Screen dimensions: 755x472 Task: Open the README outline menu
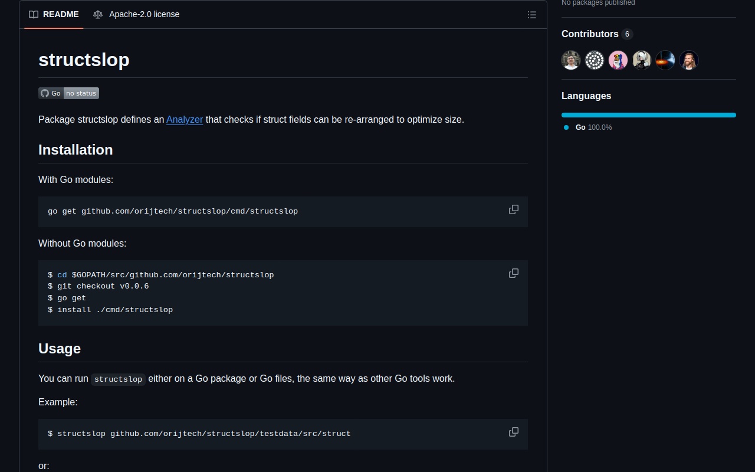coord(531,15)
